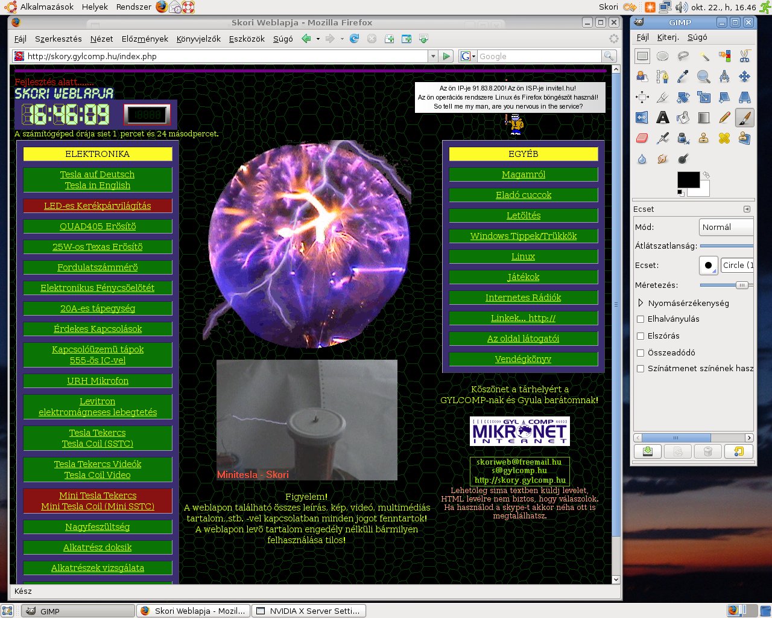This screenshot has width=772, height=618.
Task: Select the Text tool in GIMP toolbox
Action: click(663, 118)
